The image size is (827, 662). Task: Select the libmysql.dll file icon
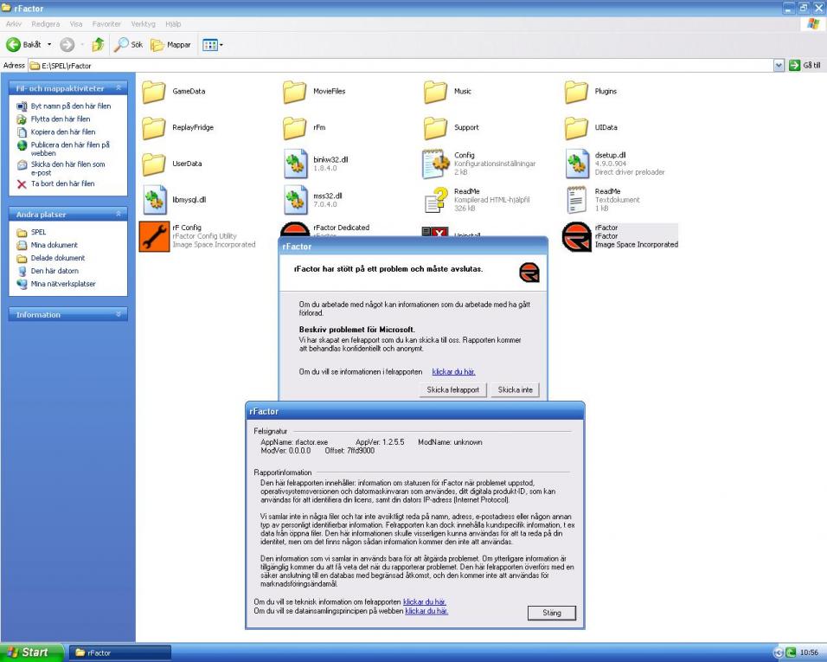click(x=154, y=200)
